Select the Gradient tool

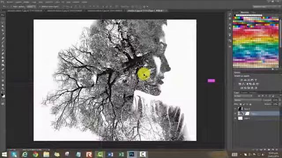point(3,57)
